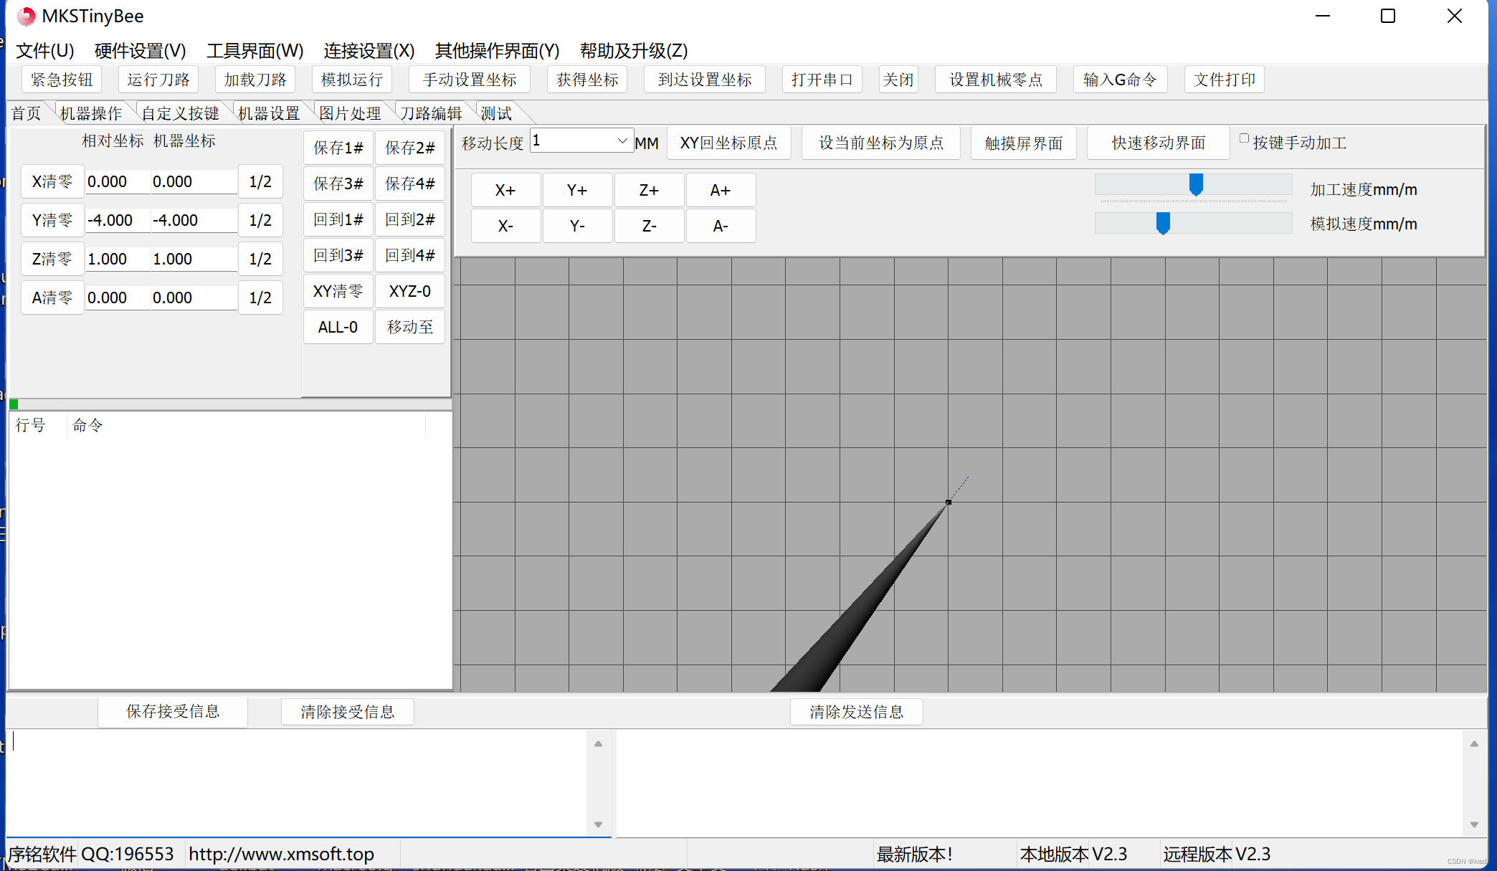
Task: Click 清除发送信息 to clear sent messages
Action: [855, 711]
